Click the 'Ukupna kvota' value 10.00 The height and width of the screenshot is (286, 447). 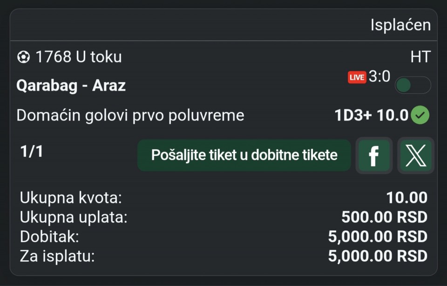(406, 198)
